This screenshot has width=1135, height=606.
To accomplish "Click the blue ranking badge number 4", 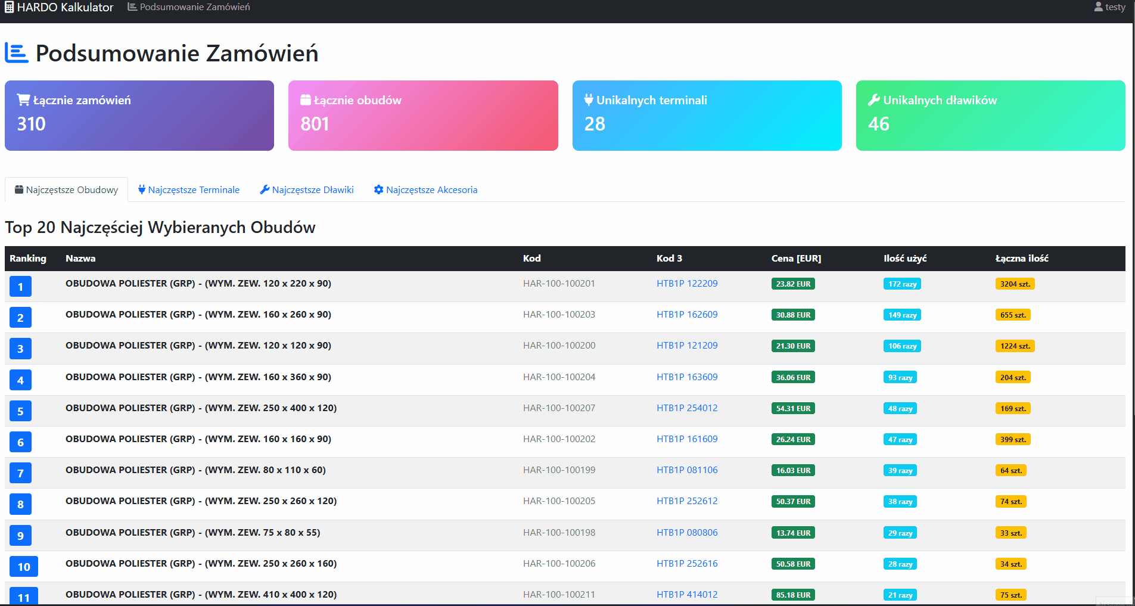I will pos(20,380).
